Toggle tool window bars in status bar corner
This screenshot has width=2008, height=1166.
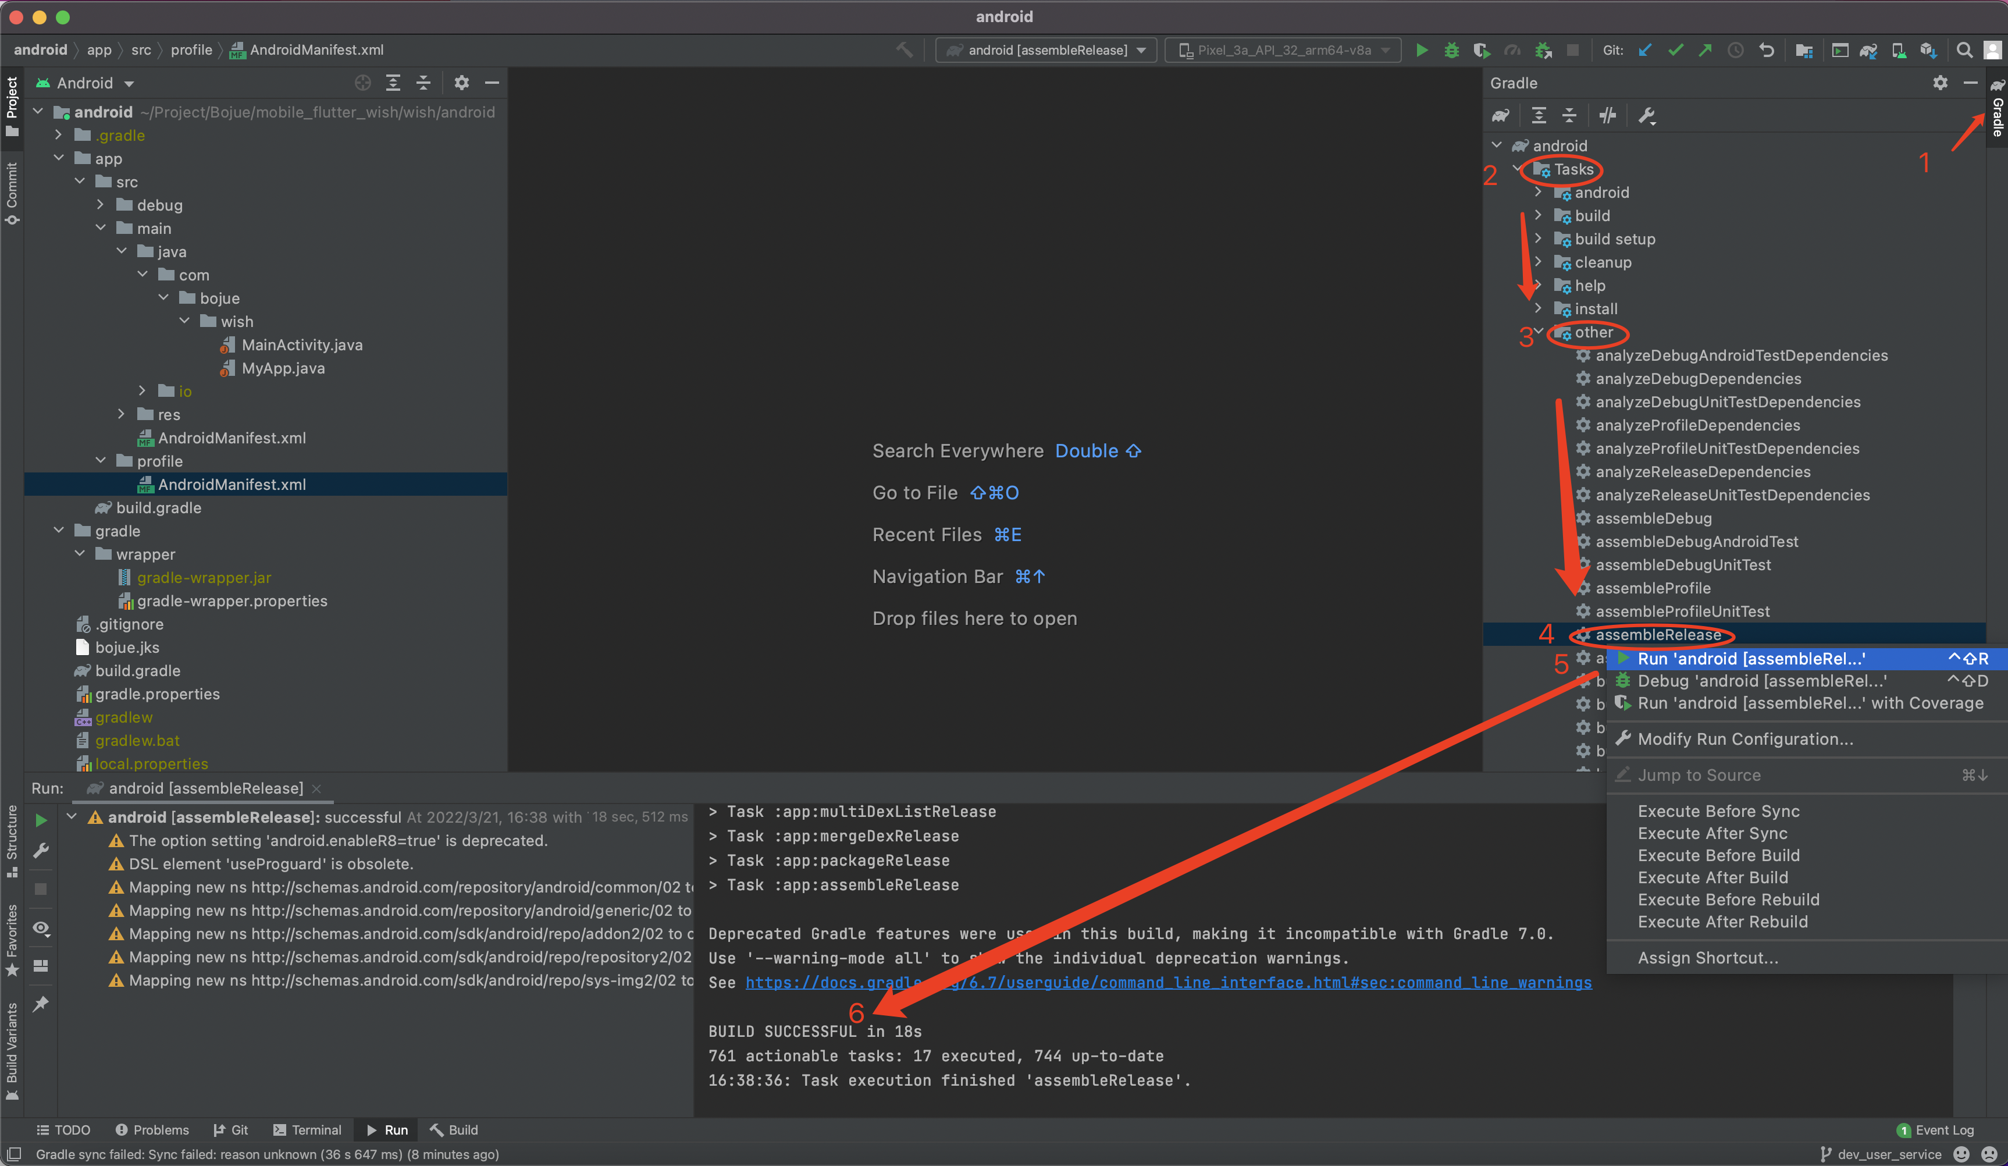13,1154
